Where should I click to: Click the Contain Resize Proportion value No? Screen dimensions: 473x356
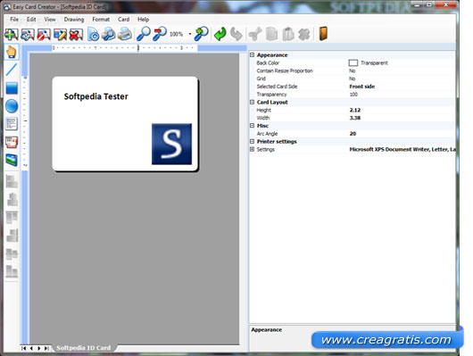coord(352,70)
